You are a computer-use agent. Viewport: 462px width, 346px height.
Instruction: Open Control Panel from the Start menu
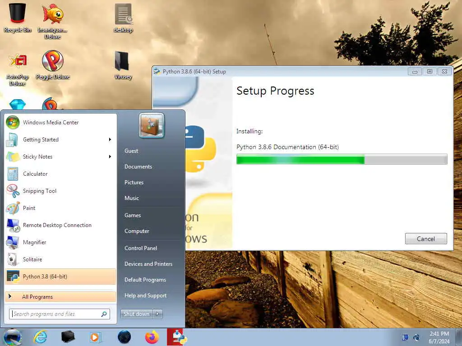coord(141,248)
